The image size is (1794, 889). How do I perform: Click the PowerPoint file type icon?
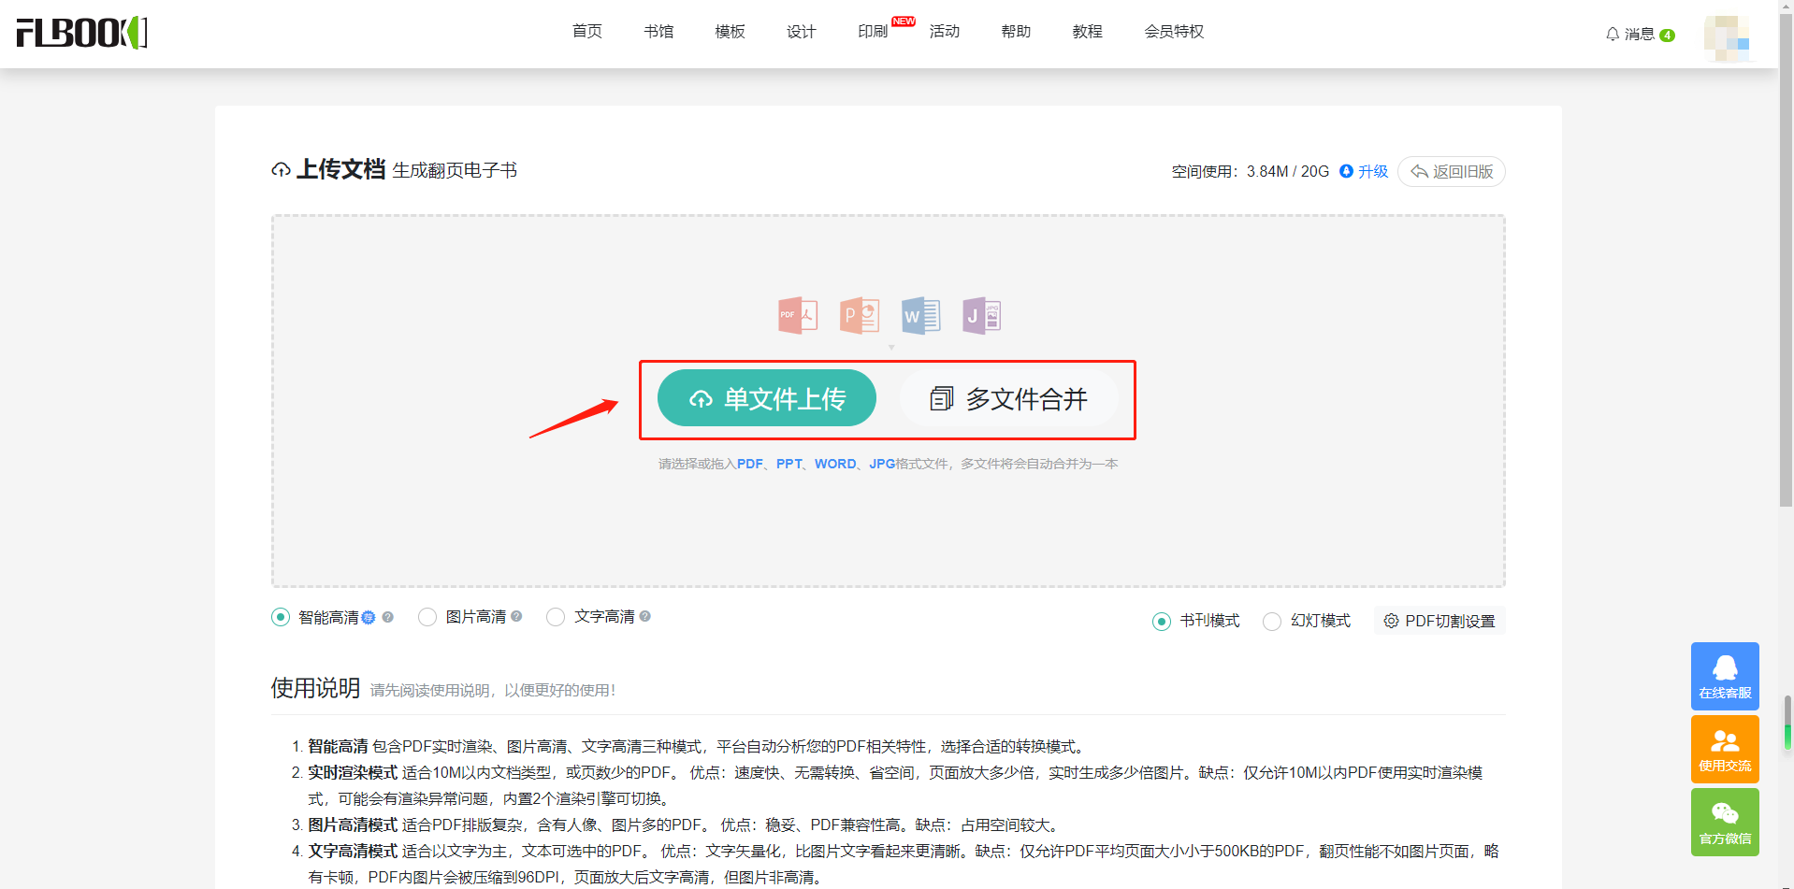click(x=860, y=316)
